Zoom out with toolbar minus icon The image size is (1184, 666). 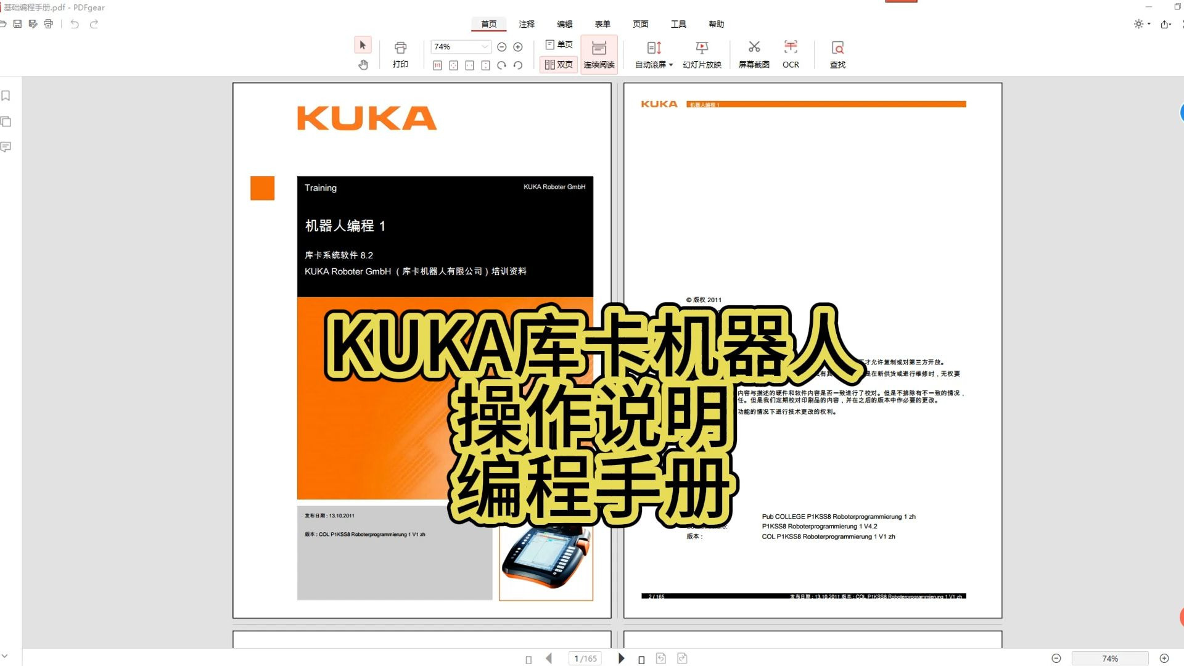pos(502,47)
